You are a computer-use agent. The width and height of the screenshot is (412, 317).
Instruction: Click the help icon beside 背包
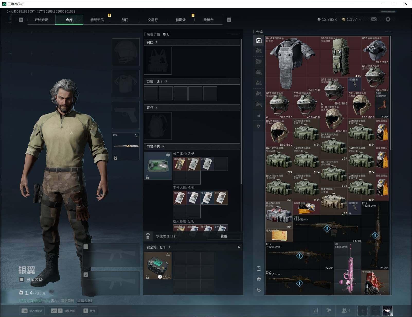tap(156, 108)
